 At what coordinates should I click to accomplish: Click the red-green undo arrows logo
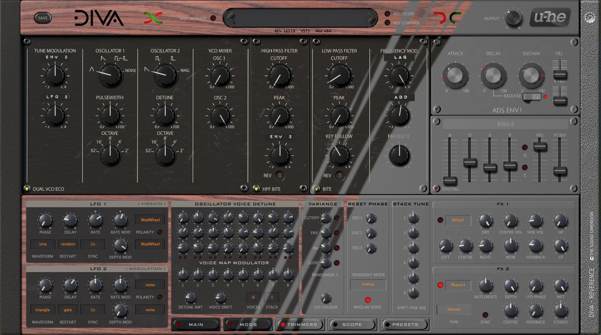click(x=153, y=18)
